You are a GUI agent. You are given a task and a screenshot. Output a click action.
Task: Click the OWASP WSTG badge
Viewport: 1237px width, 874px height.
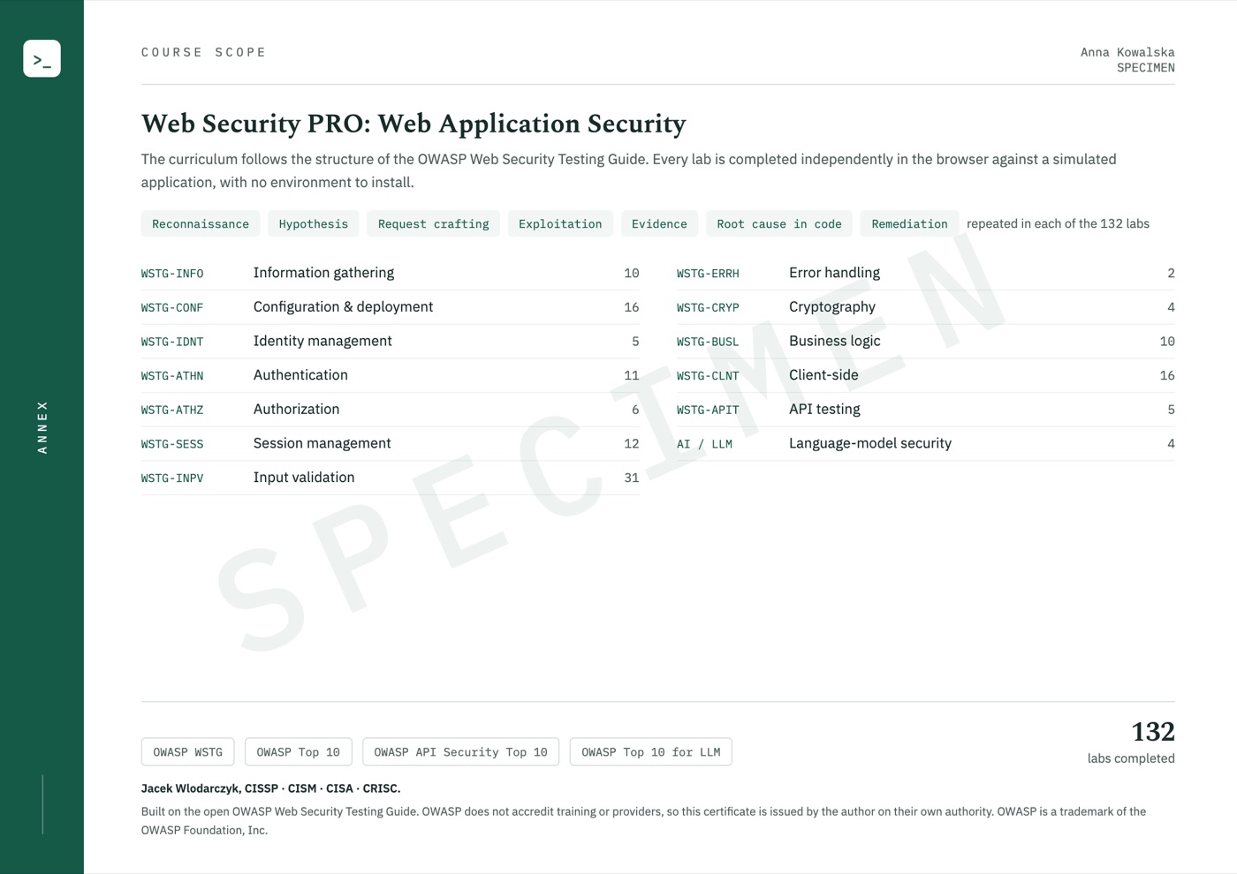click(x=188, y=752)
